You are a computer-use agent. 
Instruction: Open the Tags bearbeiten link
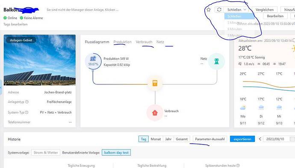15,24
